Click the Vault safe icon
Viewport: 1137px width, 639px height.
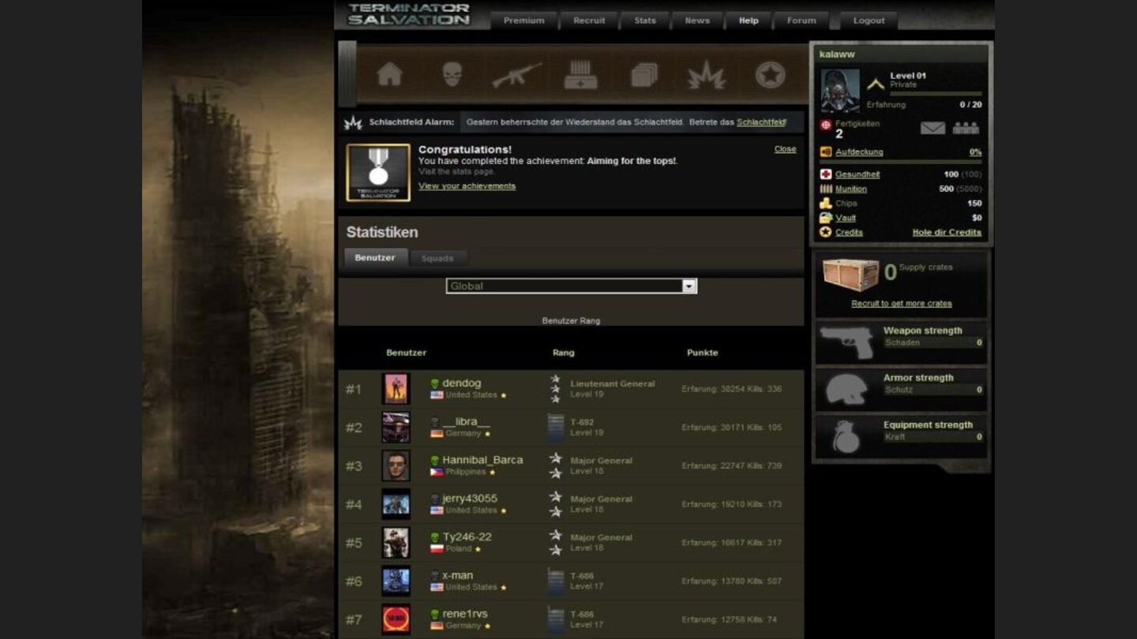click(826, 218)
